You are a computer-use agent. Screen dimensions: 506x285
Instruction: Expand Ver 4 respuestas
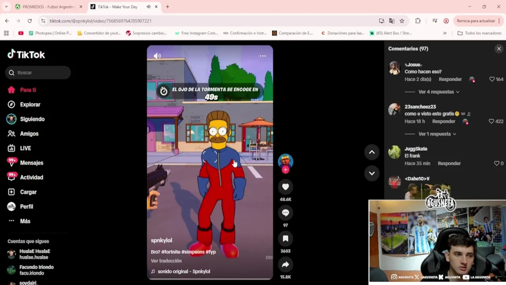coord(439,92)
